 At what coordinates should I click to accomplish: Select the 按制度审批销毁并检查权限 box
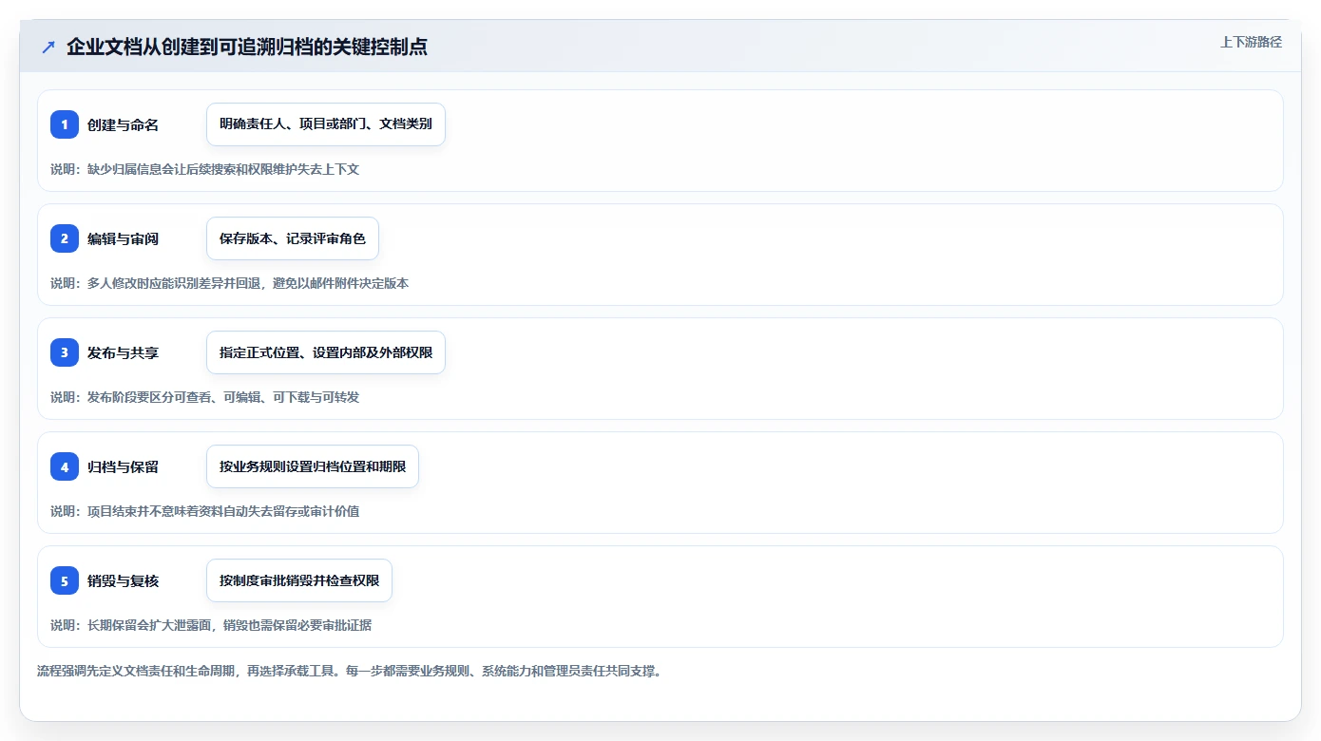[x=299, y=580]
